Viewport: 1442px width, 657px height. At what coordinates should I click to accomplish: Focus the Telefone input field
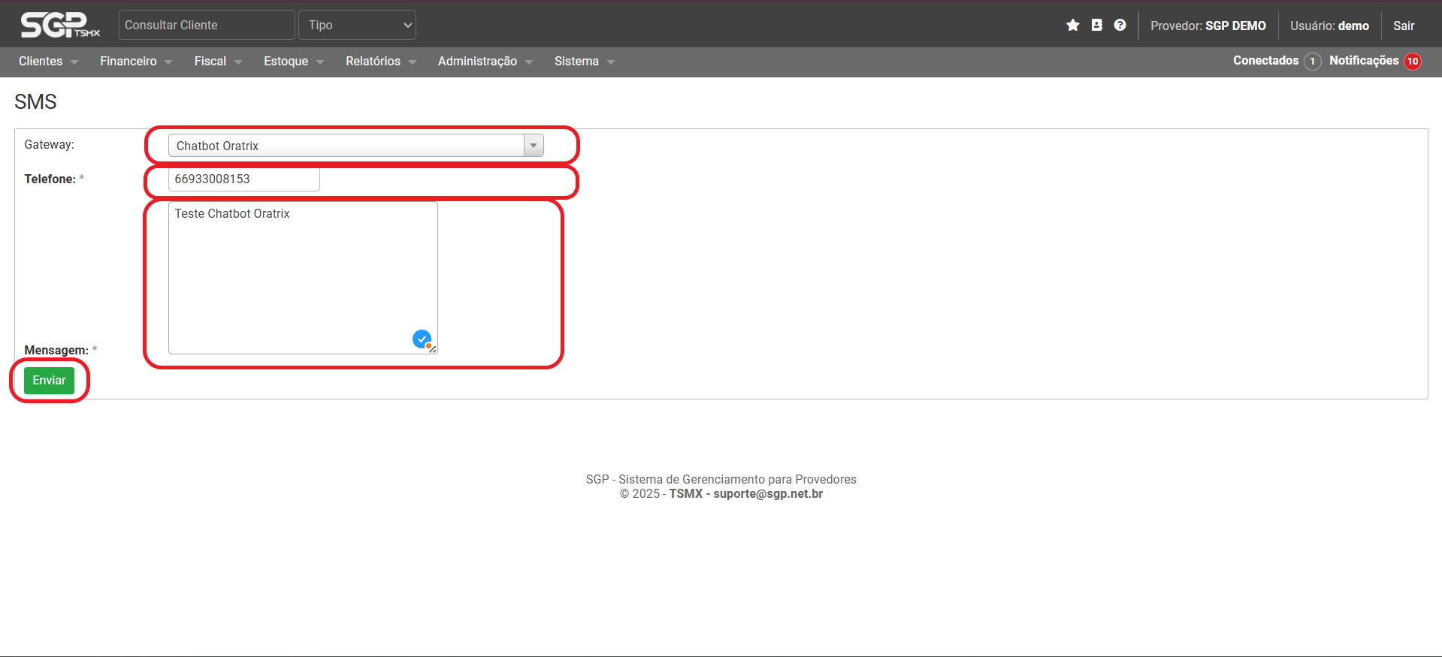click(243, 179)
